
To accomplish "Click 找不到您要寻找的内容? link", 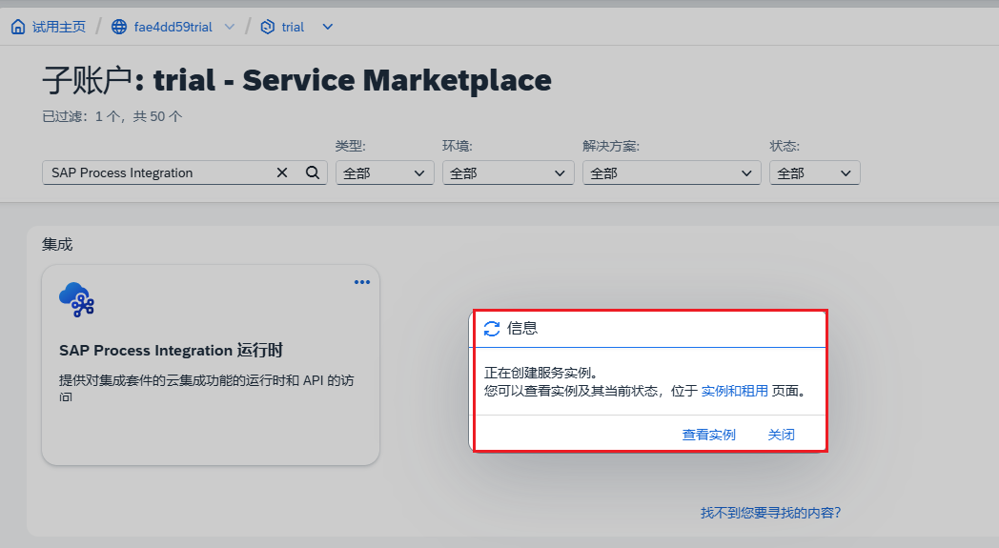I will (770, 513).
